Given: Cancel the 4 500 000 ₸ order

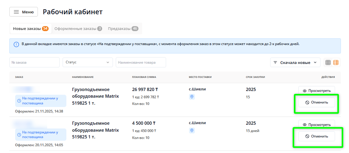Looking at the screenshot, I should pos(316,136).
